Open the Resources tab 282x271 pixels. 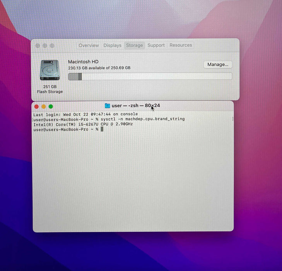[181, 45]
